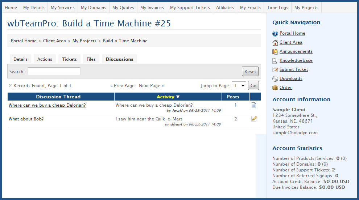This screenshot has height=200, width=359.
Task: Click the Submit Ticket pencil icon
Action: 275,70
